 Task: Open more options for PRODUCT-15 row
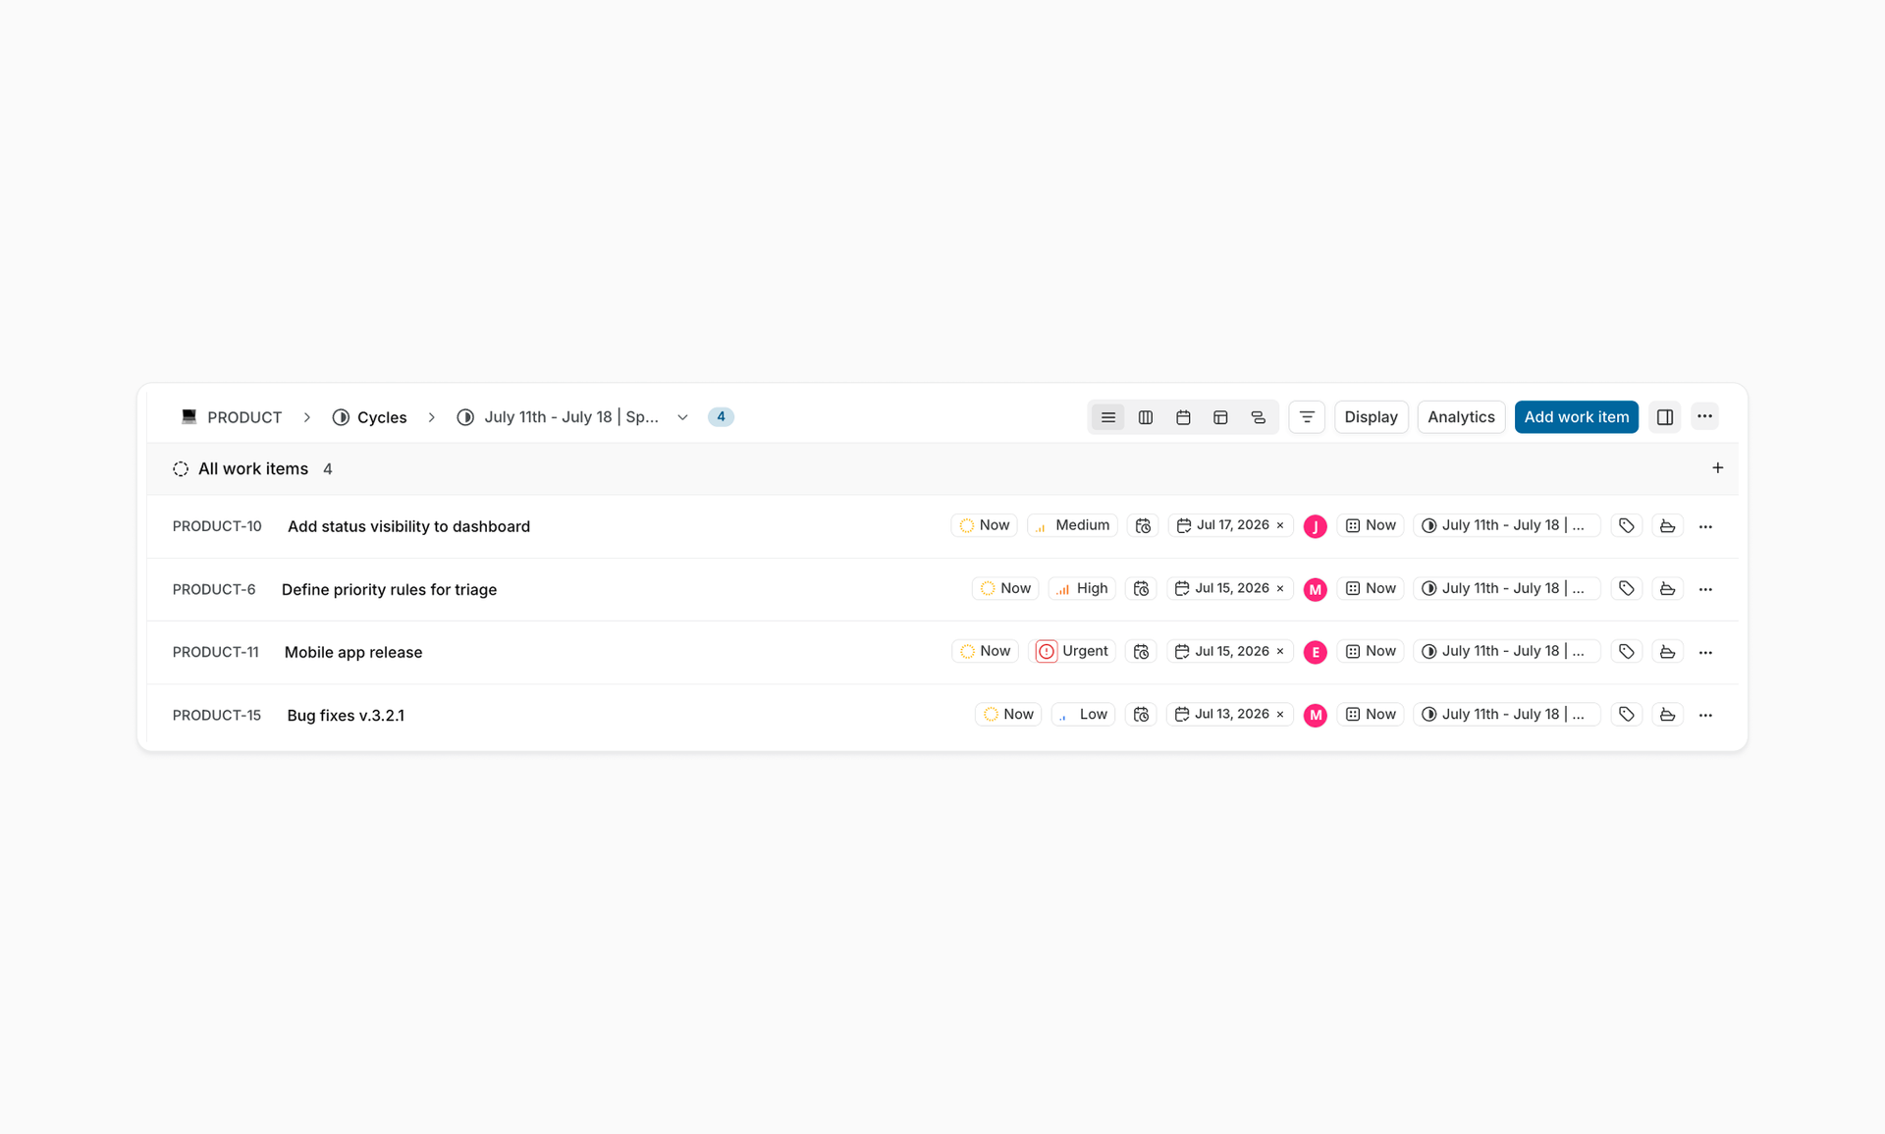[1705, 715]
